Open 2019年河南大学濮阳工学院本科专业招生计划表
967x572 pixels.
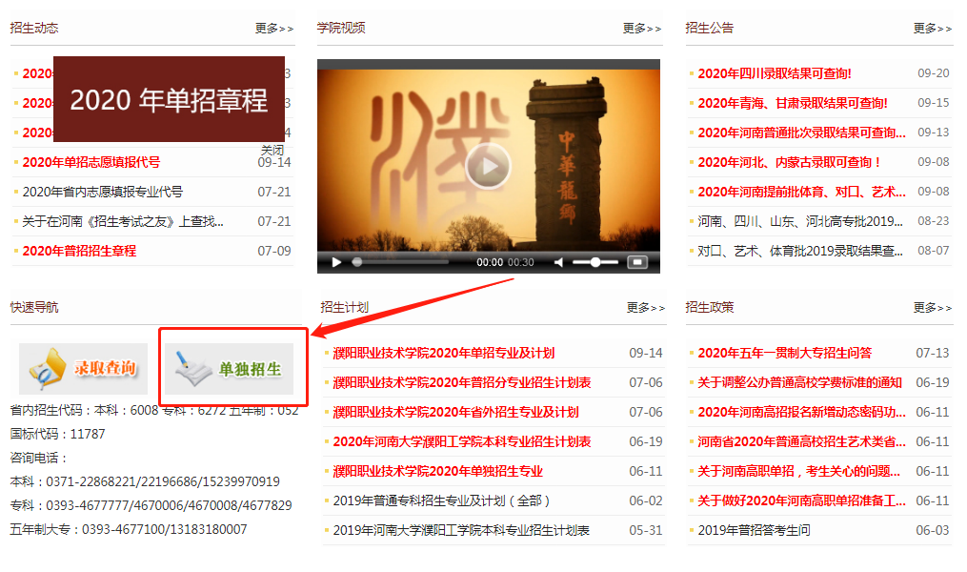click(x=461, y=530)
